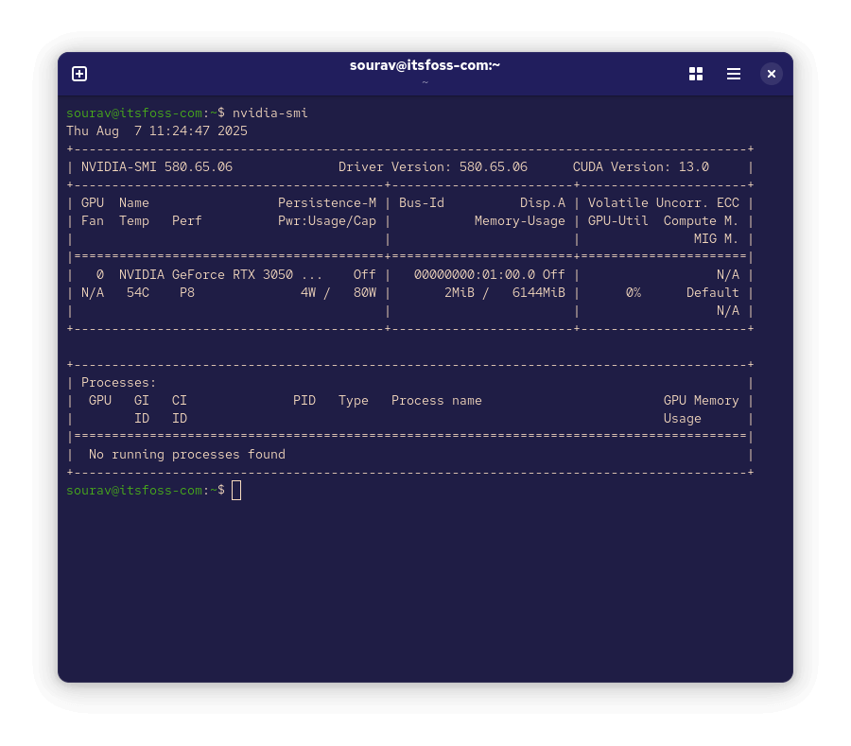Viewport: 851px width, 746px height.
Task: Open a new terminal tab
Action: (x=79, y=74)
